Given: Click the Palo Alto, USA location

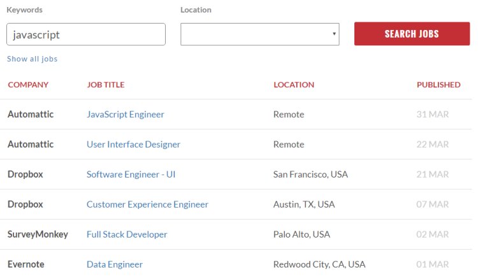Looking at the screenshot, I should [x=302, y=234].
